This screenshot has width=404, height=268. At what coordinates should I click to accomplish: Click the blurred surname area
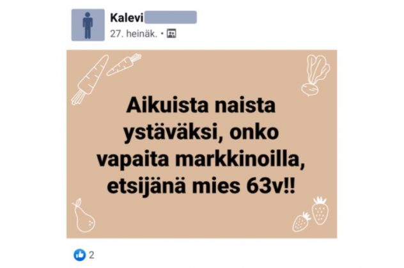coord(170,17)
